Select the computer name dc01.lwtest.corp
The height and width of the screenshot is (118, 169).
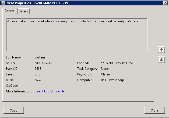pos(112,80)
